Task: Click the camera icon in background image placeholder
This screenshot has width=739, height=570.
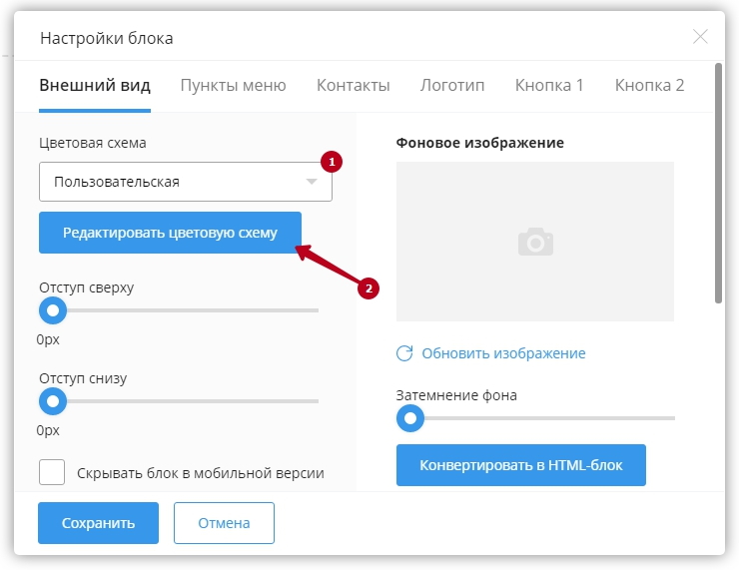Action: coord(535,242)
